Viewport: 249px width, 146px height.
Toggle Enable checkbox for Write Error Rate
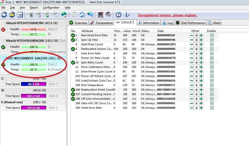click(212, 108)
